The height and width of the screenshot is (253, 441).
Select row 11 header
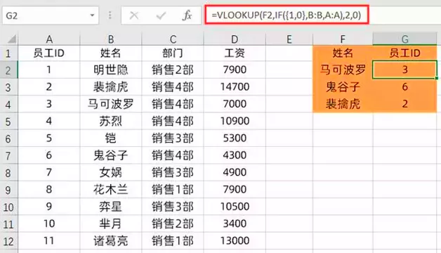[8, 224]
